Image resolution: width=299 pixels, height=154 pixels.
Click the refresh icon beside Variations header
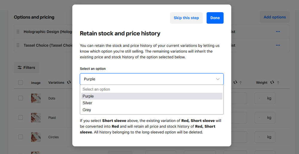[x=69, y=82]
